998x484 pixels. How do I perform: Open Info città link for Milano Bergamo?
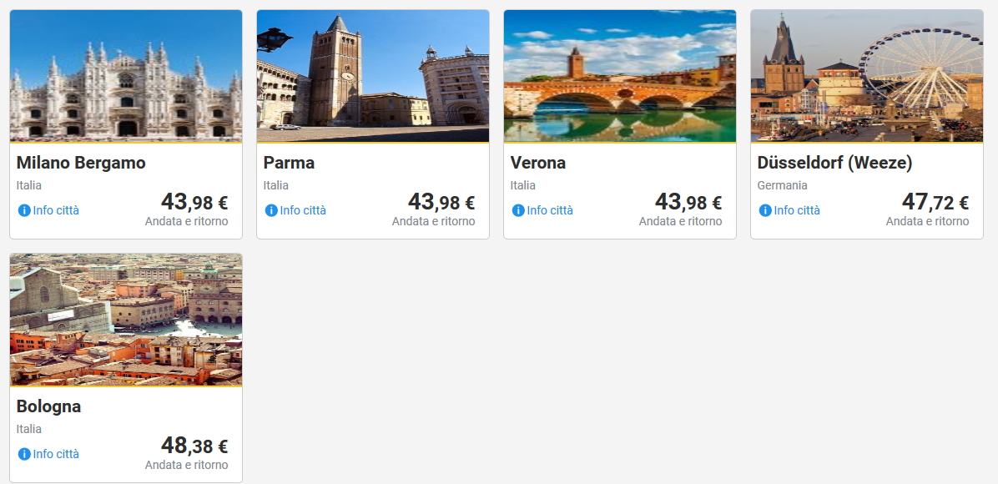click(x=56, y=210)
